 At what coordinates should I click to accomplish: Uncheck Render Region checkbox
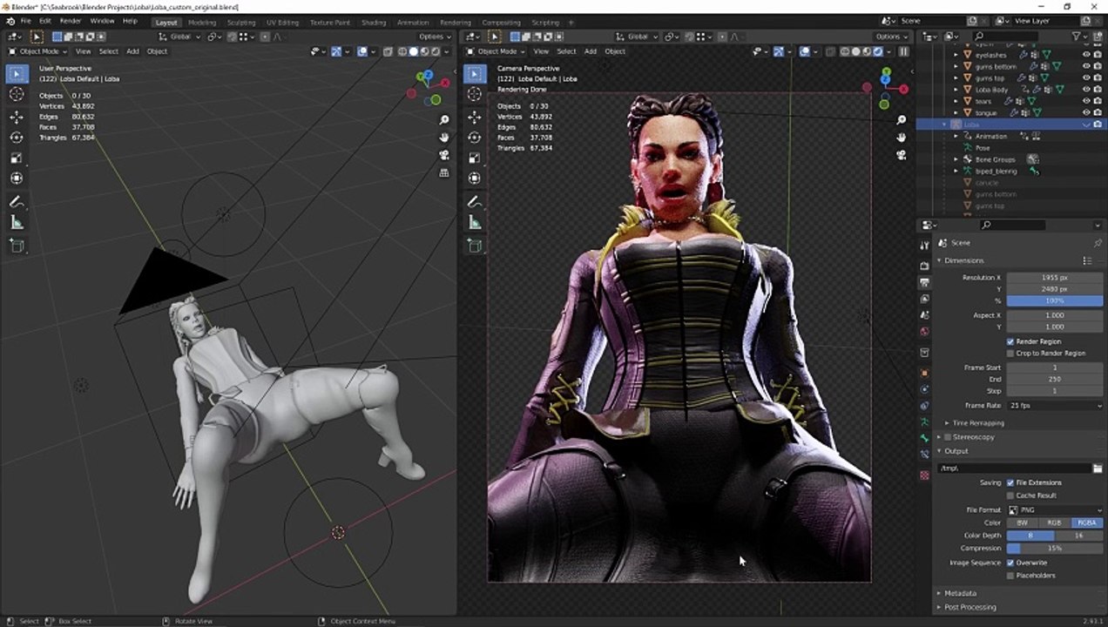pos(1010,341)
